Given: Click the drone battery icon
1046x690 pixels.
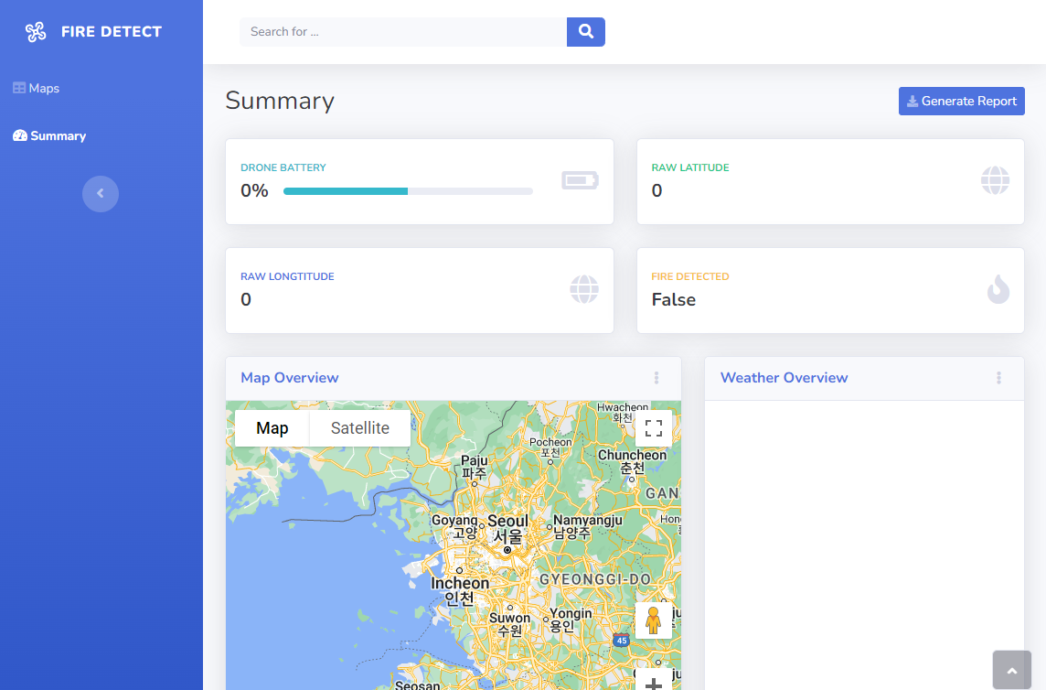Looking at the screenshot, I should (580, 181).
